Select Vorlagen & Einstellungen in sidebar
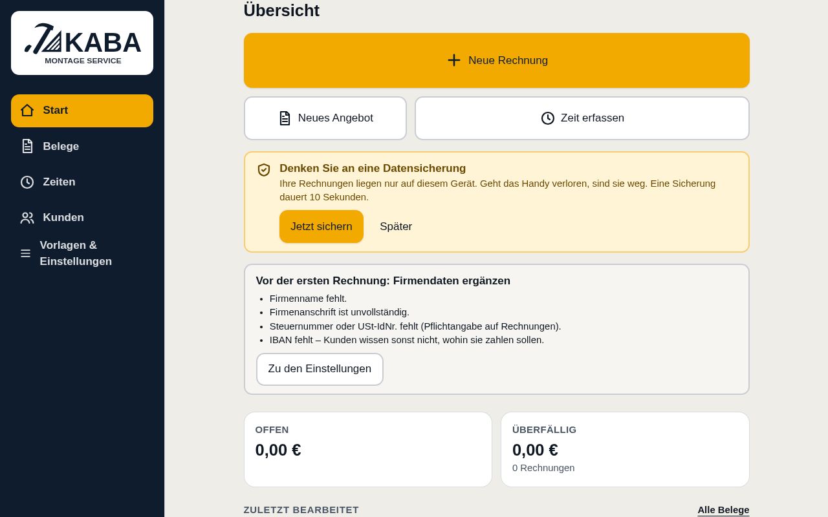 click(82, 253)
